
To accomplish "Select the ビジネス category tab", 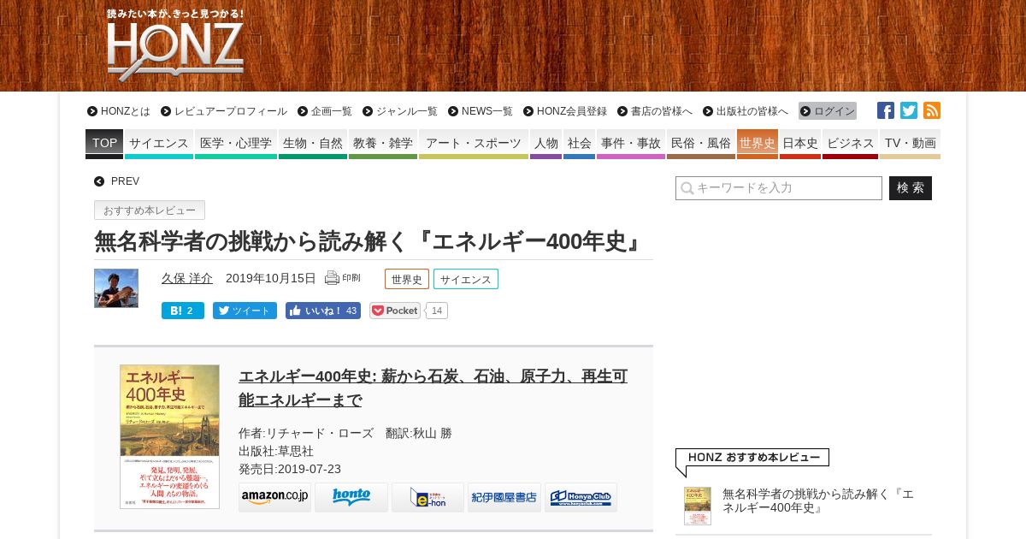I will pos(851,143).
